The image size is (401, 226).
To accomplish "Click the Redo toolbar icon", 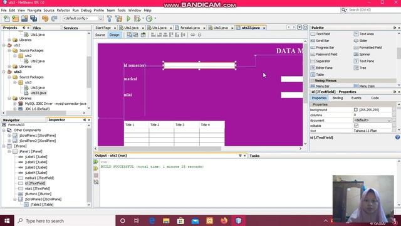I will pyautogui.click(x=54, y=18).
